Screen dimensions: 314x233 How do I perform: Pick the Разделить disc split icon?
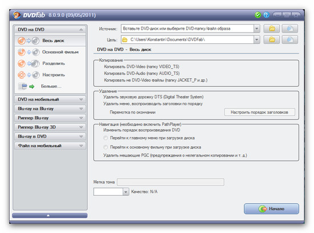[28, 63]
